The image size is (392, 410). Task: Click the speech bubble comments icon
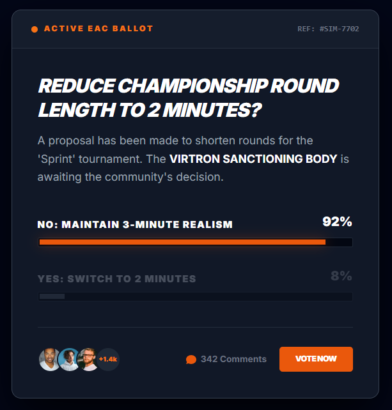(191, 360)
